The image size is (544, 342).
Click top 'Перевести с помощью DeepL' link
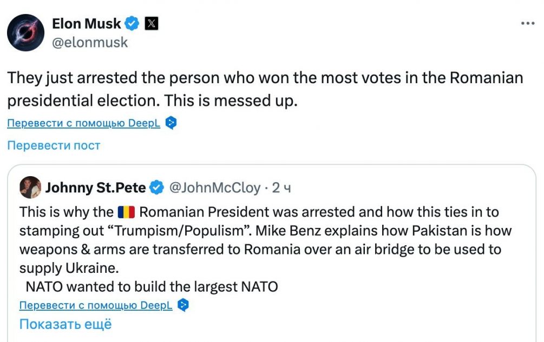pos(84,123)
